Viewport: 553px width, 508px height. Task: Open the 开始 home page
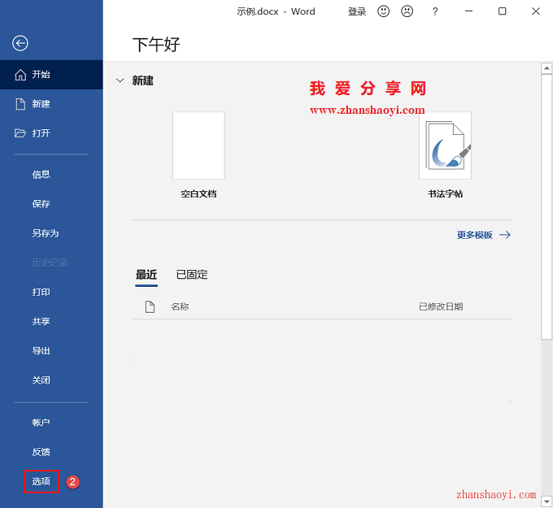tap(51, 75)
